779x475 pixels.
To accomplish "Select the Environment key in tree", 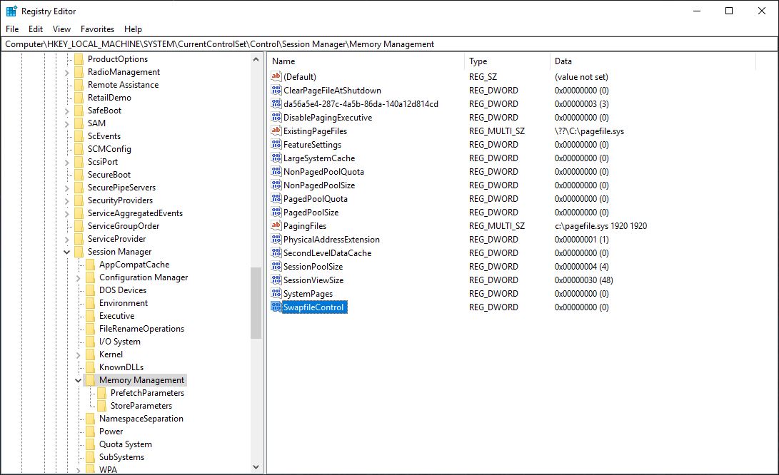I will pyautogui.click(x=123, y=303).
